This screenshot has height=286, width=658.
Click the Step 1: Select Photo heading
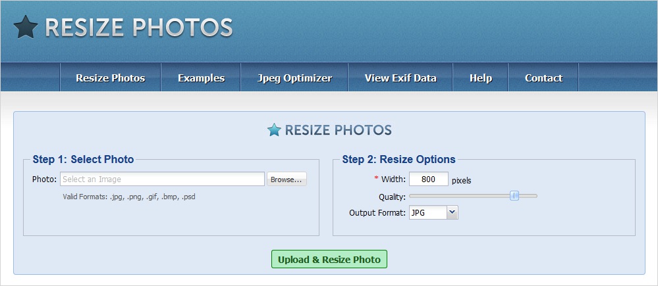(x=83, y=159)
